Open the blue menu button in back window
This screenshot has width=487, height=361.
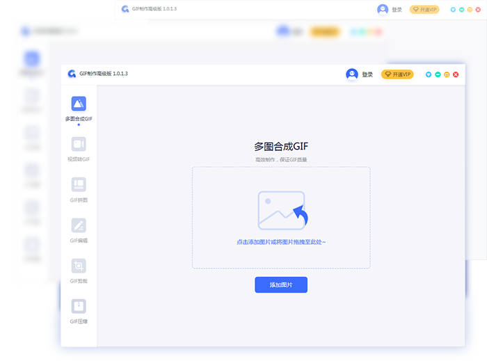coord(453,10)
